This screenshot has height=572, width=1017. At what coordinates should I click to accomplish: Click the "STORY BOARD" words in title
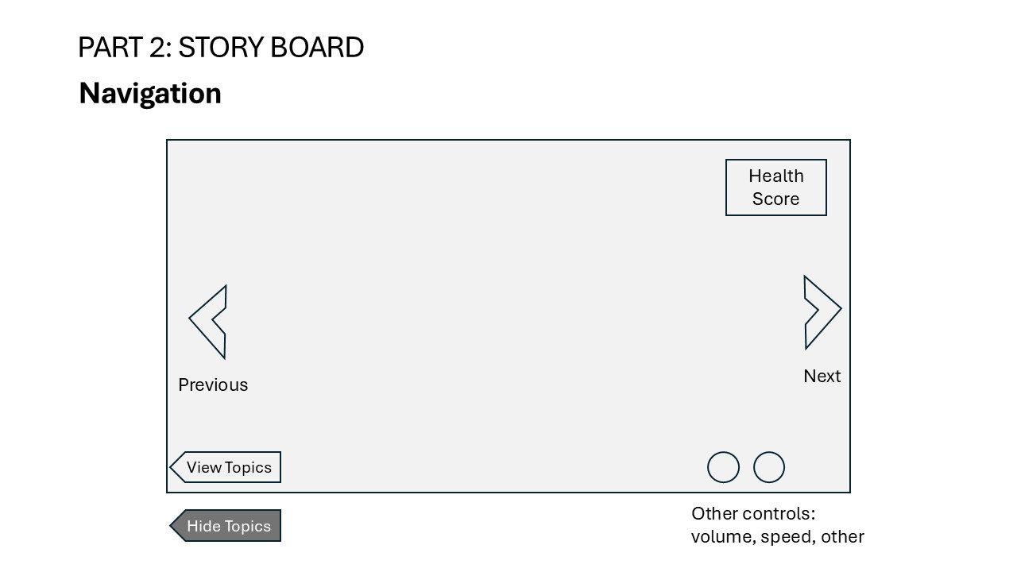tap(271, 48)
